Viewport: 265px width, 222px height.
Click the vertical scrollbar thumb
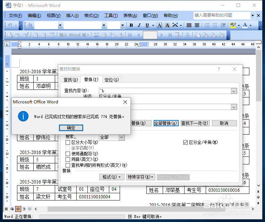[x=258, y=76]
